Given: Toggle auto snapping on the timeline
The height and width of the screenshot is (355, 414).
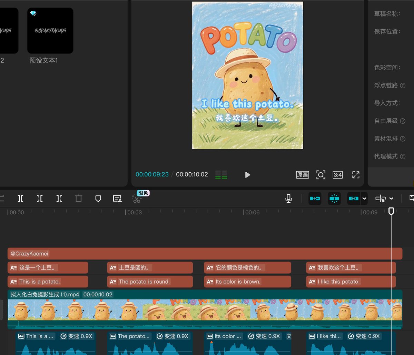Looking at the screenshot, I should 334,199.
